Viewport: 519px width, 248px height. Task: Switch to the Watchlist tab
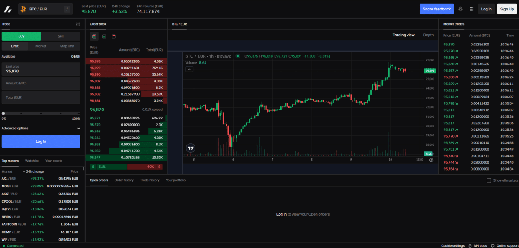click(x=32, y=161)
